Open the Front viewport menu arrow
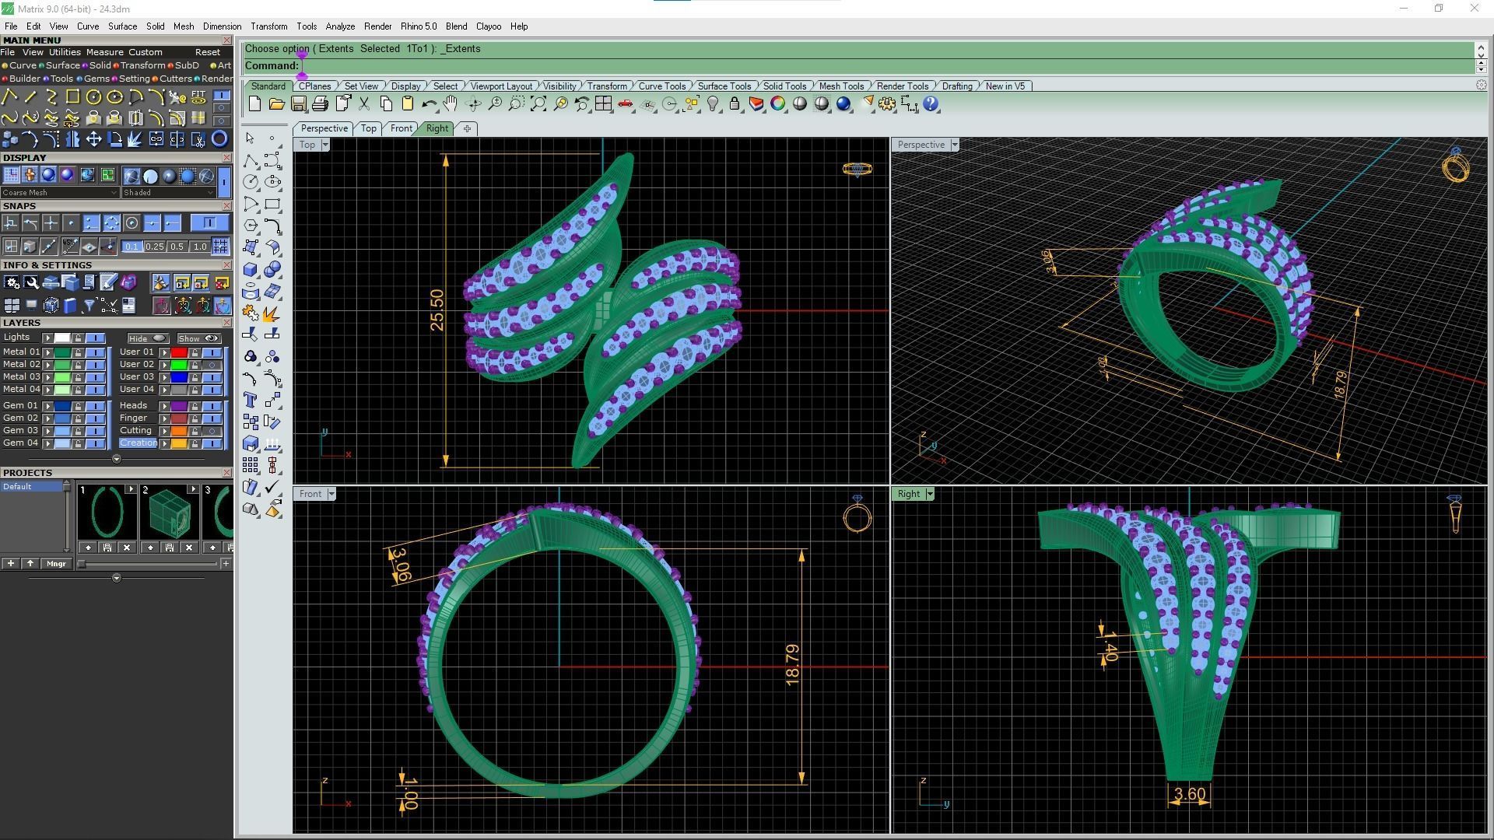 click(x=331, y=494)
